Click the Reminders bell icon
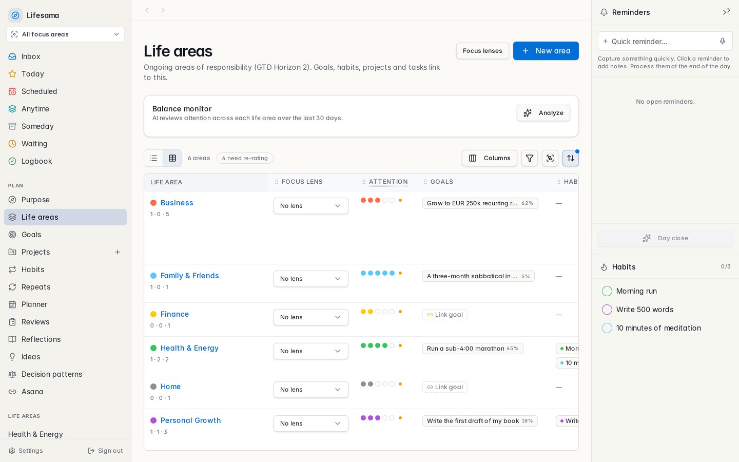The image size is (739, 462). click(x=604, y=12)
